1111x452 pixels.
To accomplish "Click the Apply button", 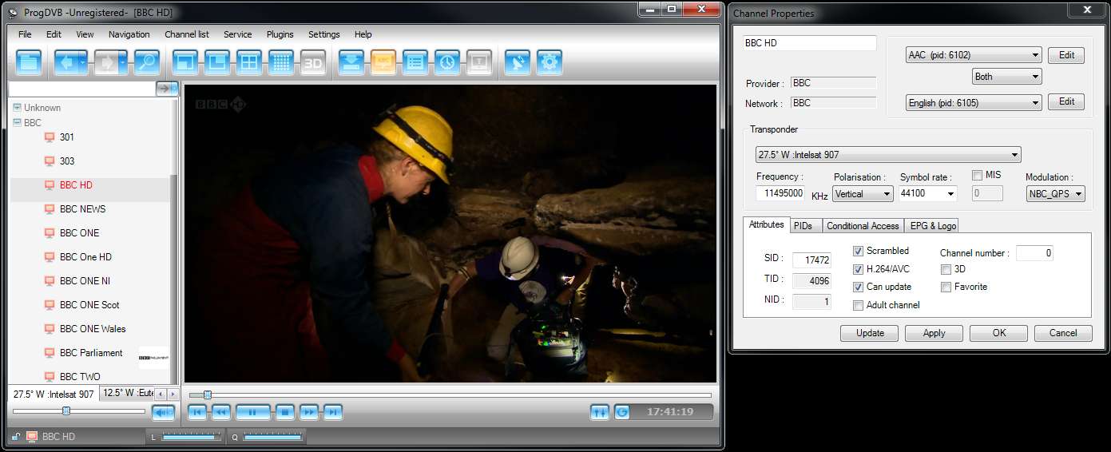I will tap(934, 333).
